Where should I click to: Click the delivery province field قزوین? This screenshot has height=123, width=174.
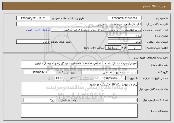pyautogui.click(x=124, y=42)
